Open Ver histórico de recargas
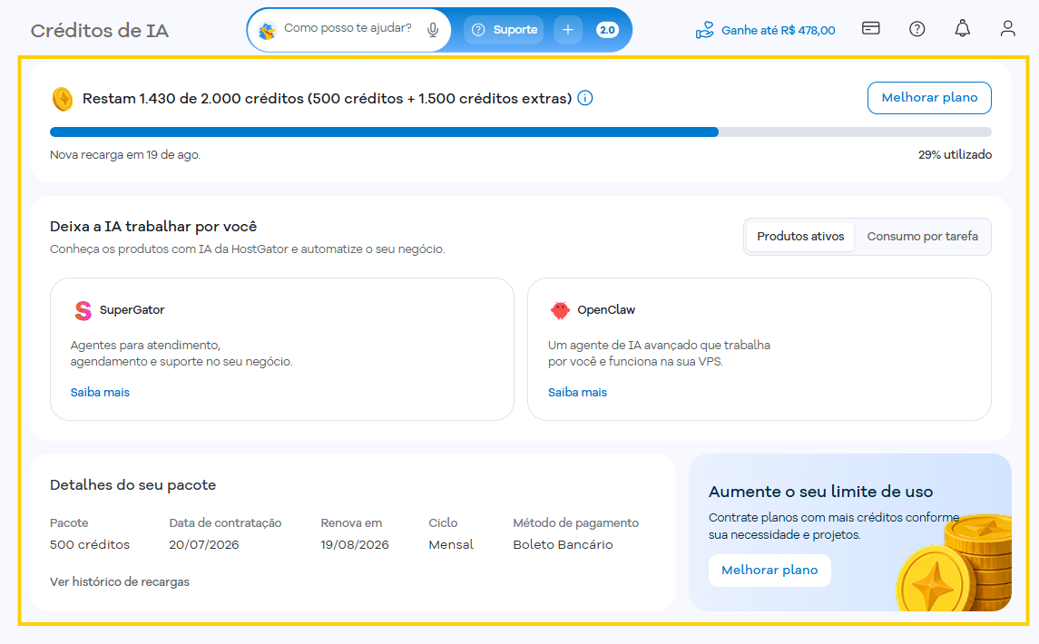This screenshot has width=1039, height=644. 119,581
